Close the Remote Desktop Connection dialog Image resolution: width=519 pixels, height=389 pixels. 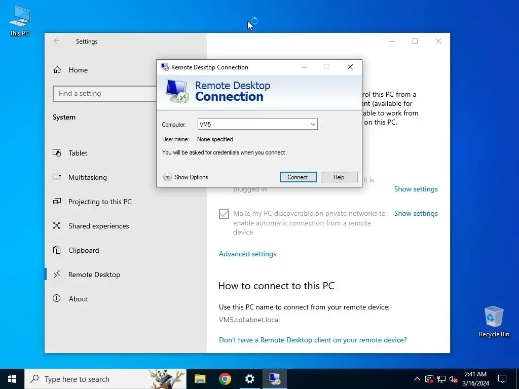[x=350, y=67]
